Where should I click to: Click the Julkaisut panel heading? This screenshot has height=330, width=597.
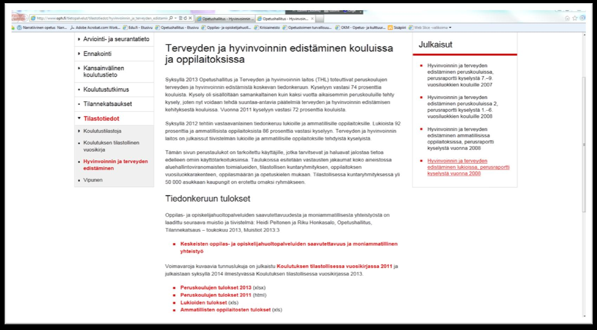click(435, 45)
